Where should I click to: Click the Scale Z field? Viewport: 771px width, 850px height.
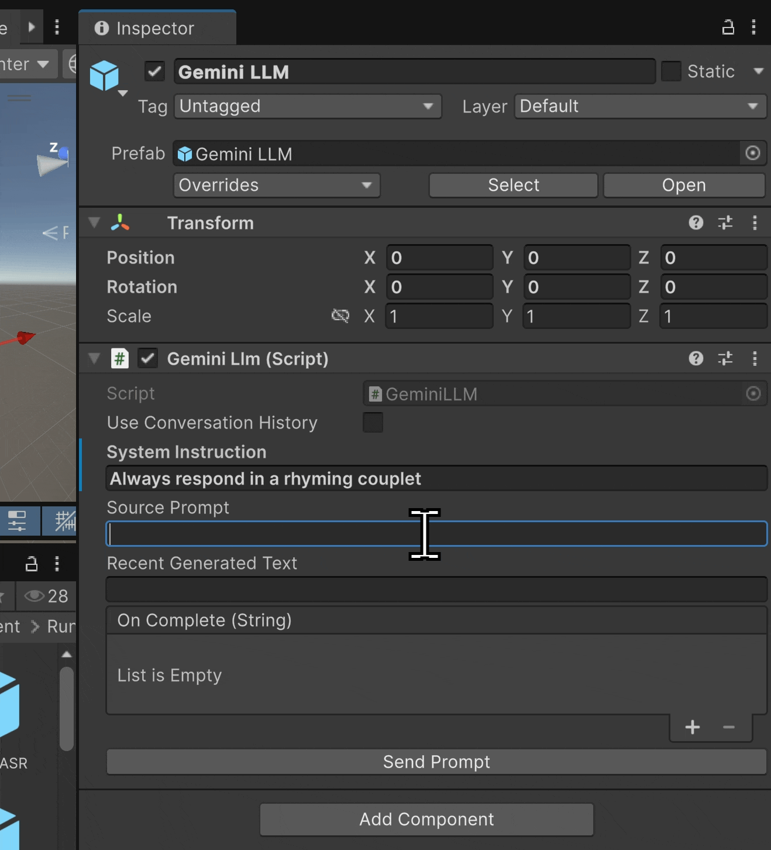point(714,316)
